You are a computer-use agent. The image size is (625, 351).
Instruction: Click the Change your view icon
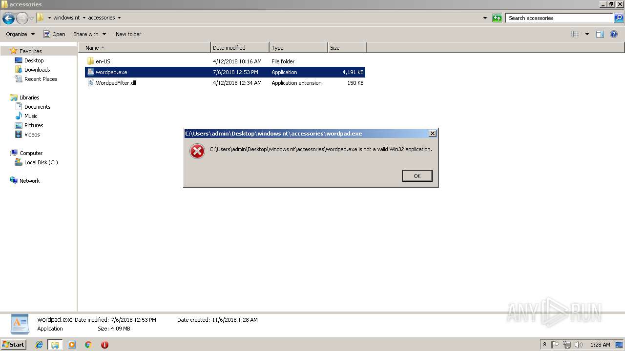click(575, 34)
